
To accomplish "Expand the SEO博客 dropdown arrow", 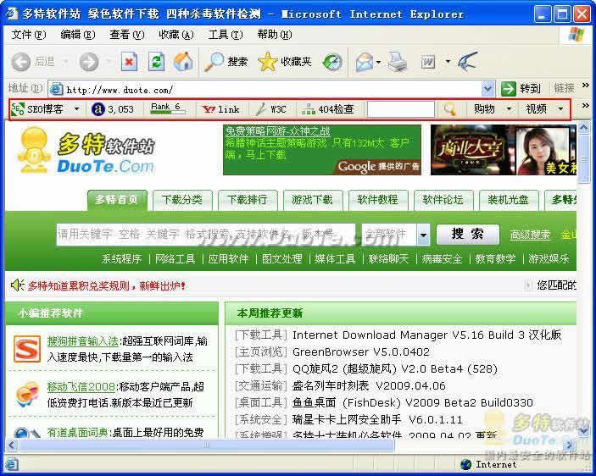I will 77,109.
